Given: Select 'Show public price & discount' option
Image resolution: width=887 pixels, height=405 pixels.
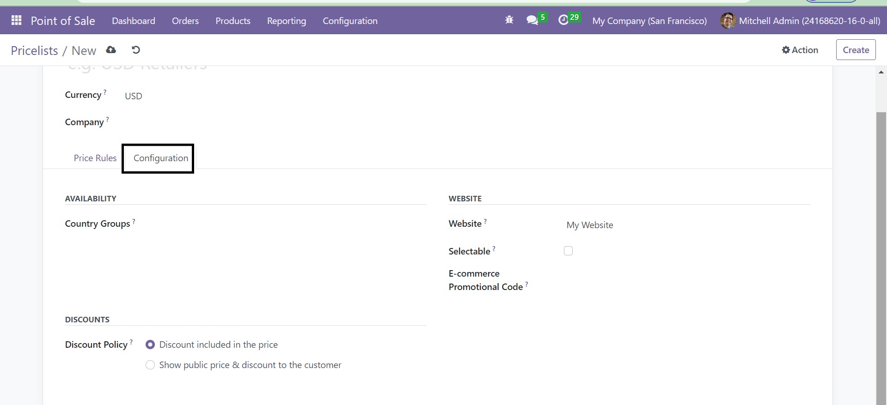Looking at the screenshot, I should [x=150, y=365].
